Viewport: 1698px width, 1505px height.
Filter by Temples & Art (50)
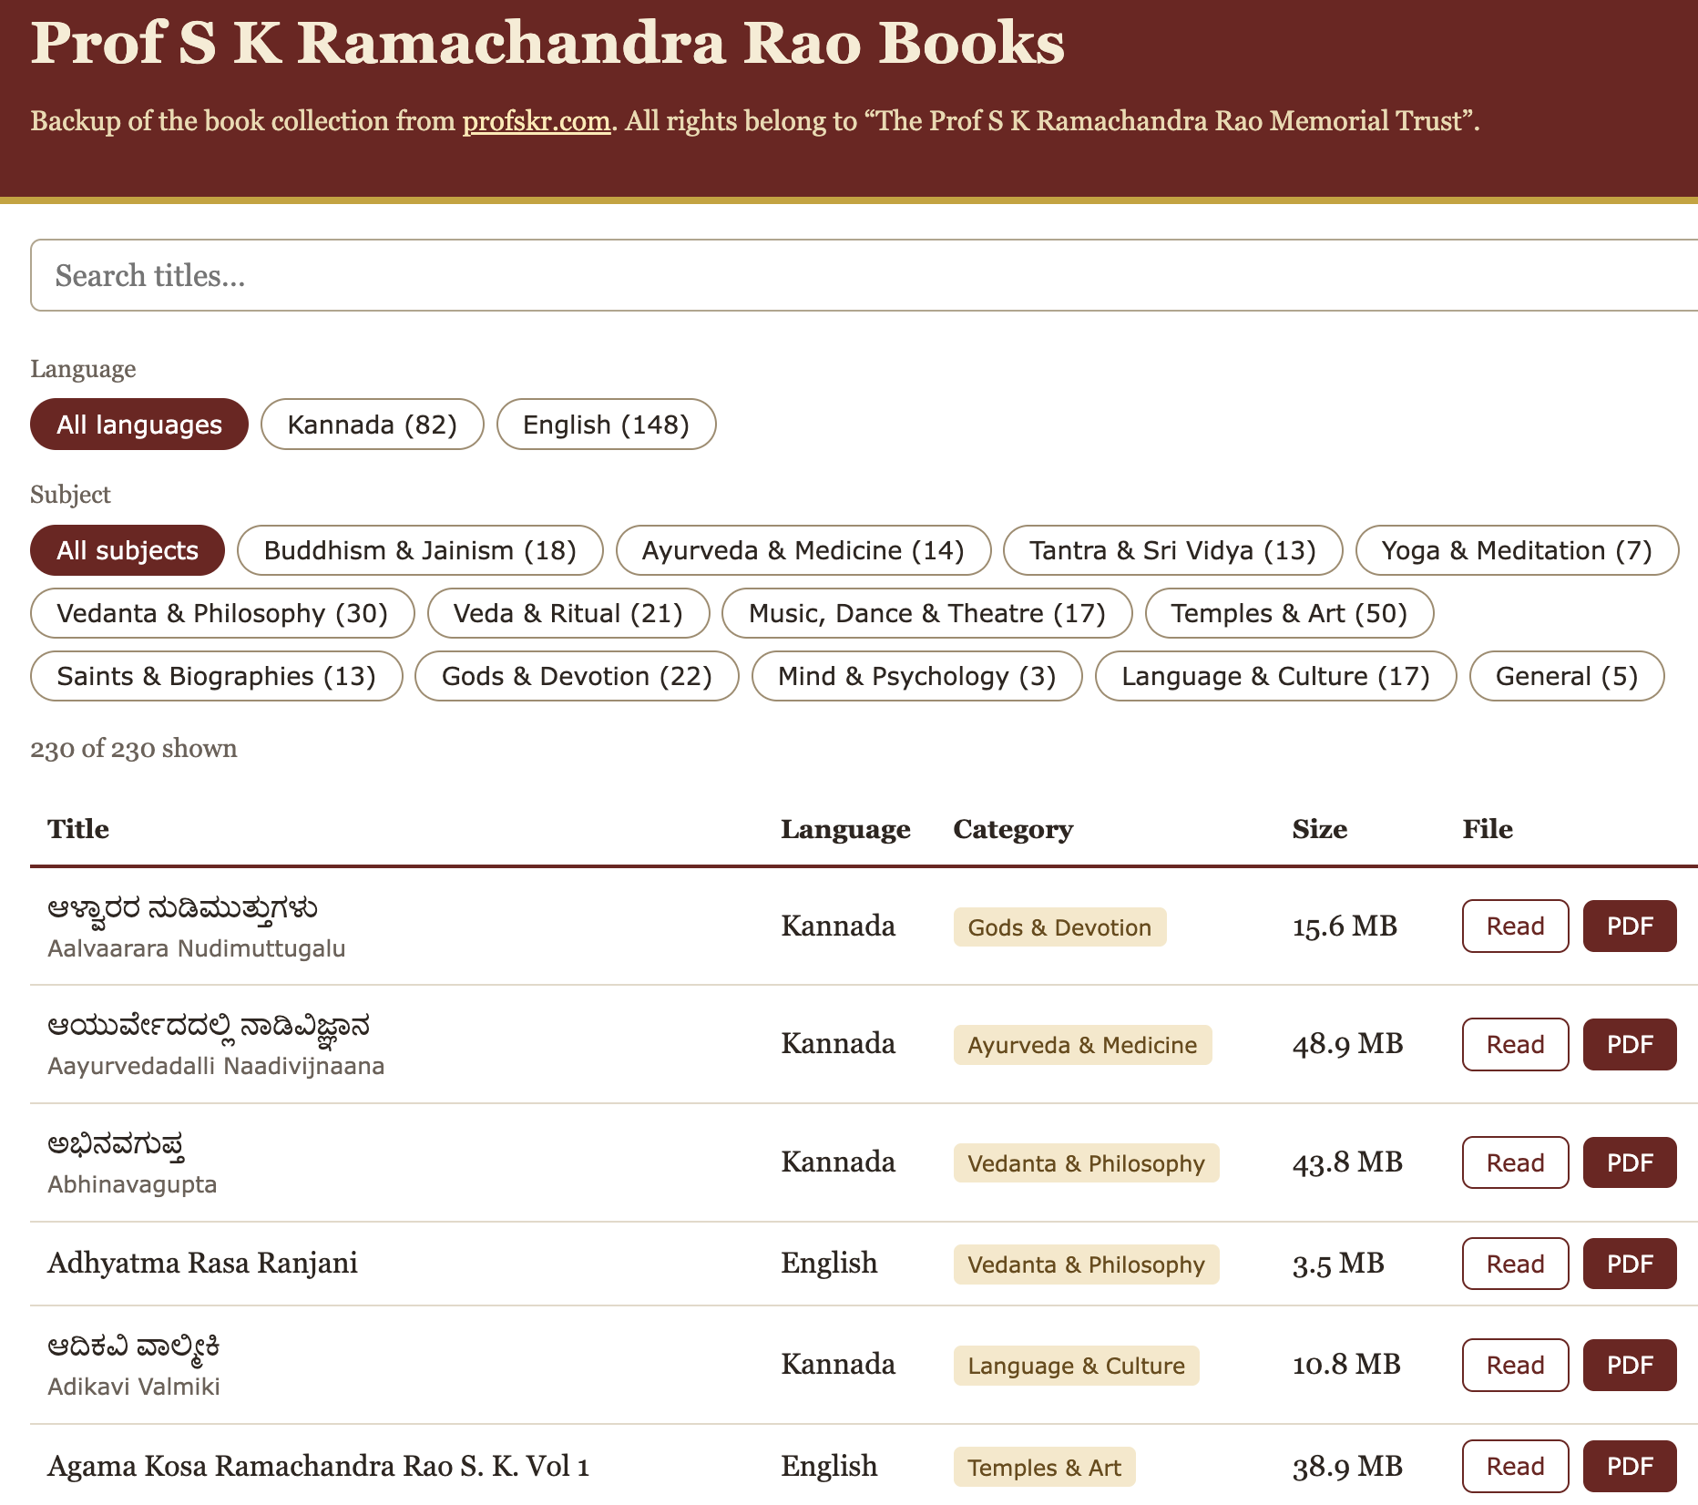click(1290, 613)
